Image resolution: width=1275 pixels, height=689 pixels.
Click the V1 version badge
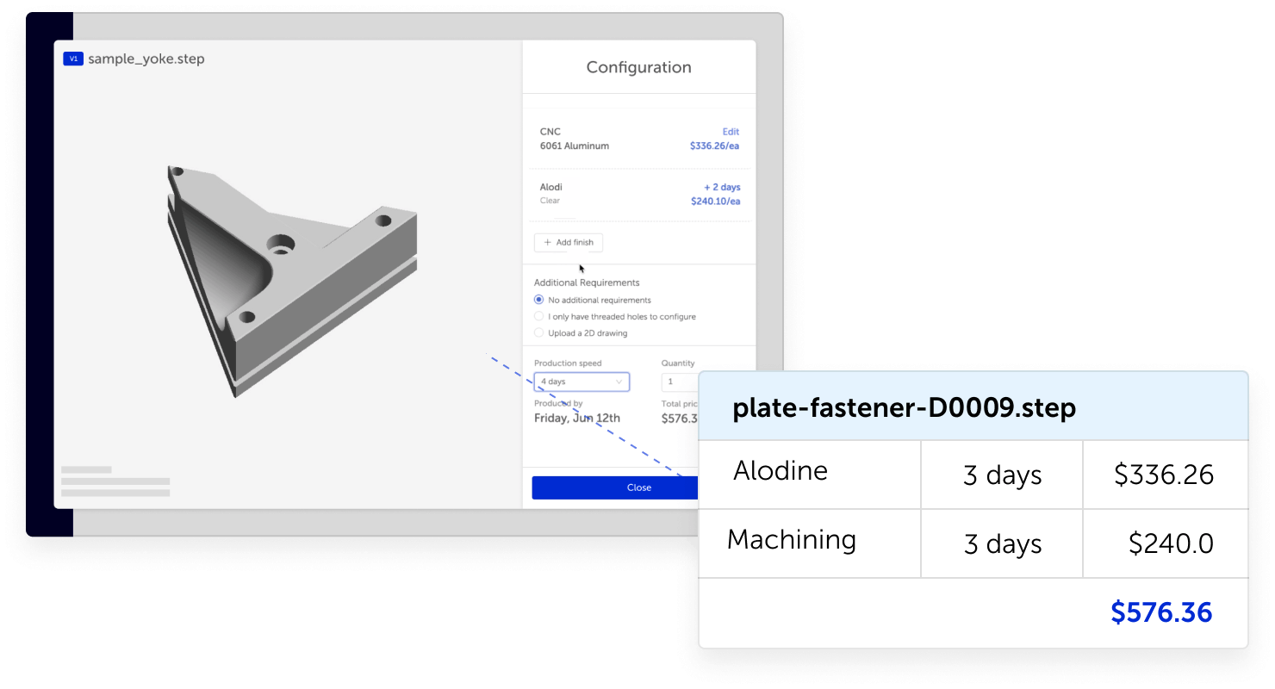[74, 59]
